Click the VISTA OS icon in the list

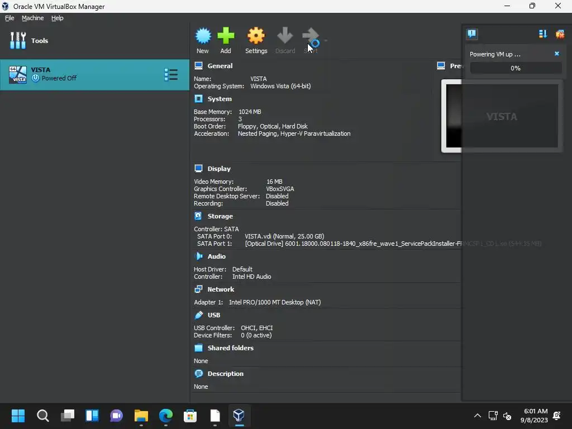(x=17, y=74)
